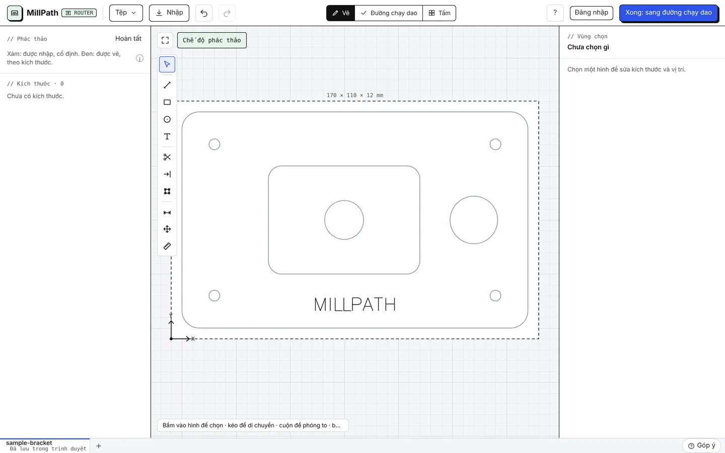Viewport: 725px width, 453px height.
Task: Click the Chọn một hình để sửa text
Action: (x=626, y=69)
